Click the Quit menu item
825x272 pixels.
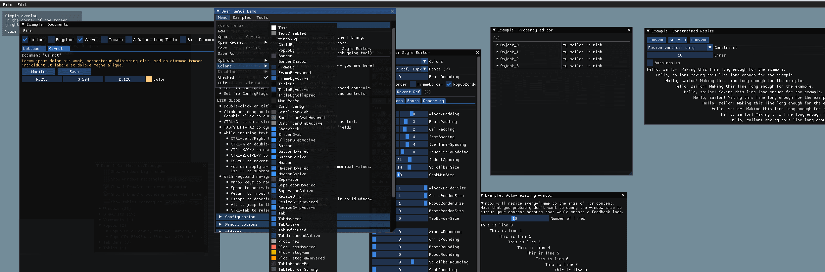[242, 83]
